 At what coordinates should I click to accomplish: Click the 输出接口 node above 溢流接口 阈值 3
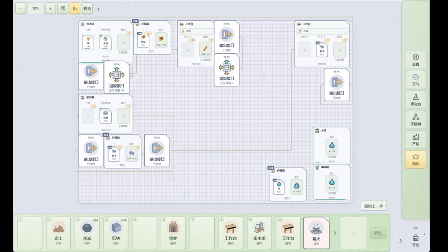tap(227, 37)
